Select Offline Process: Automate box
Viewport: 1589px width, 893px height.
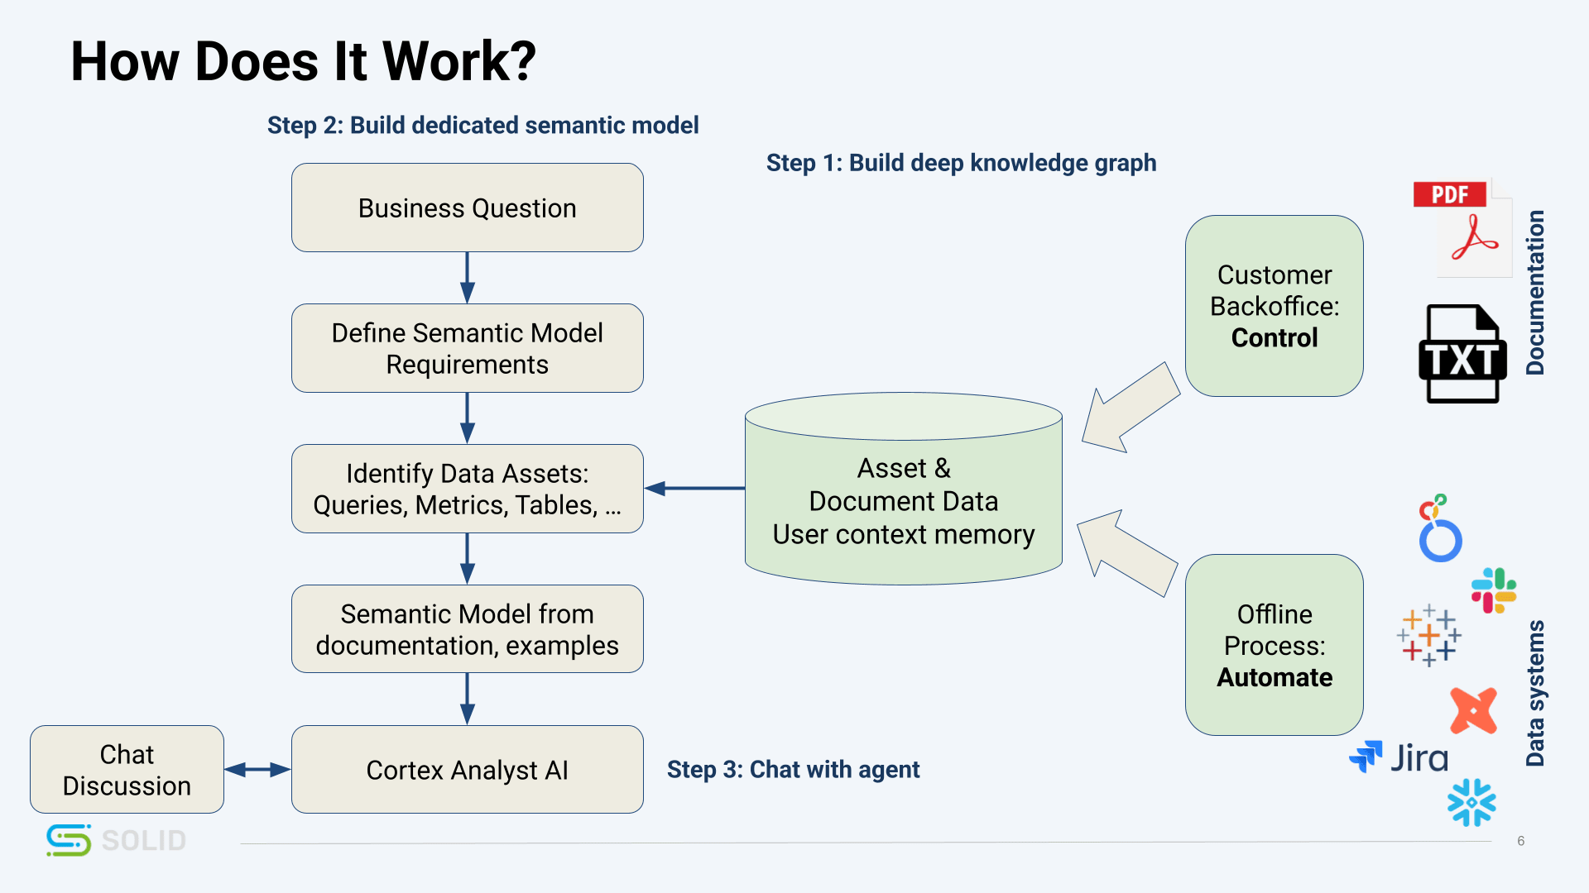pyautogui.click(x=1274, y=645)
